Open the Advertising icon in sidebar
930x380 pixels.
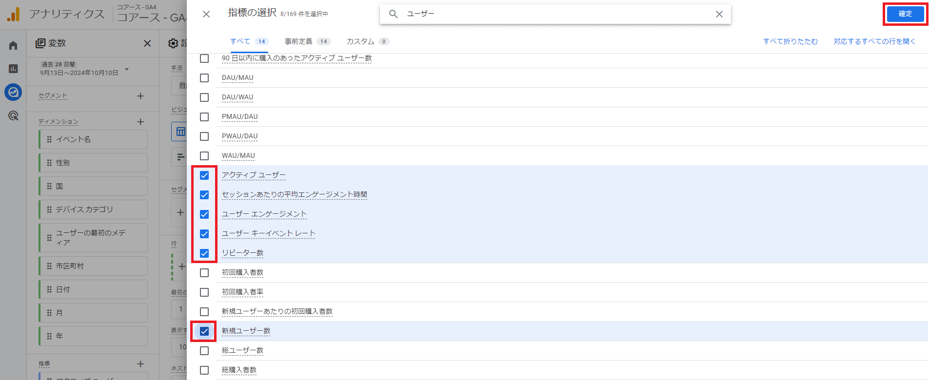(13, 115)
